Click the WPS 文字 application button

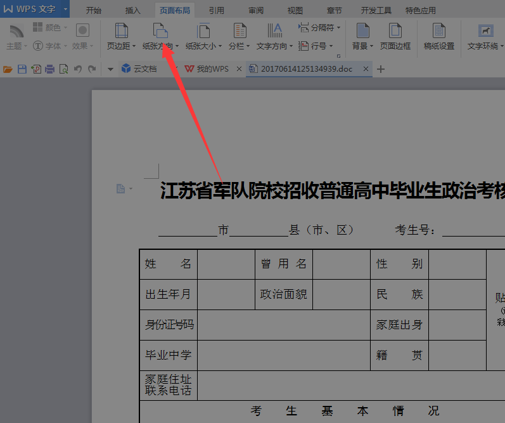point(31,9)
